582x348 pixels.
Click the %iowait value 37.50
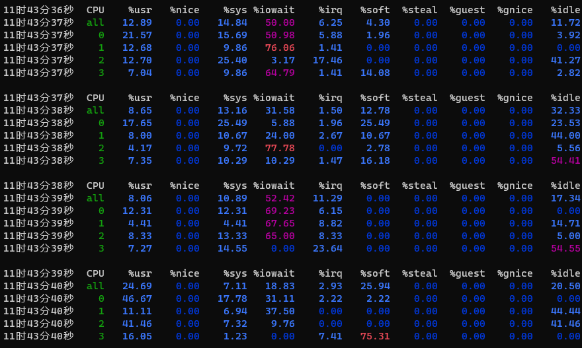pyautogui.click(x=280, y=311)
